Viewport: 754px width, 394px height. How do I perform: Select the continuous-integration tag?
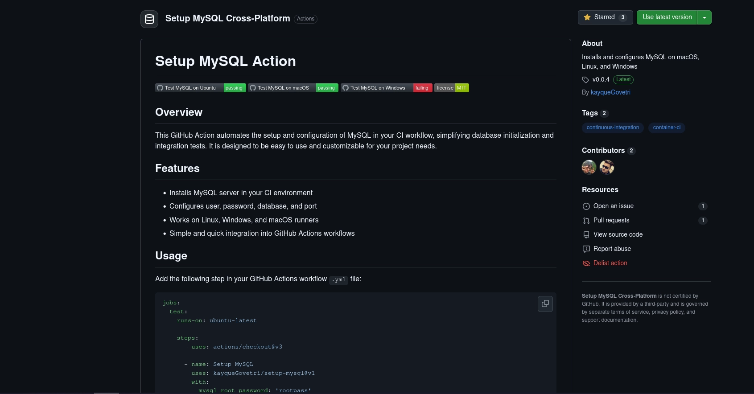[x=613, y=127]
